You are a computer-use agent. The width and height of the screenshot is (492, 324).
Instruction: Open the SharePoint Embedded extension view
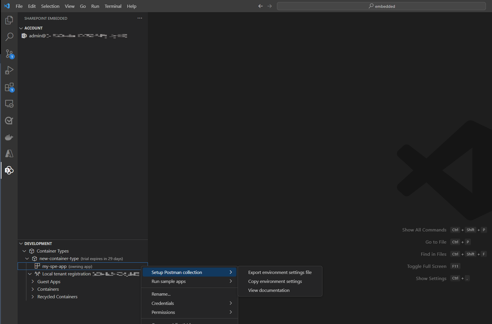[x=9, y=170]
